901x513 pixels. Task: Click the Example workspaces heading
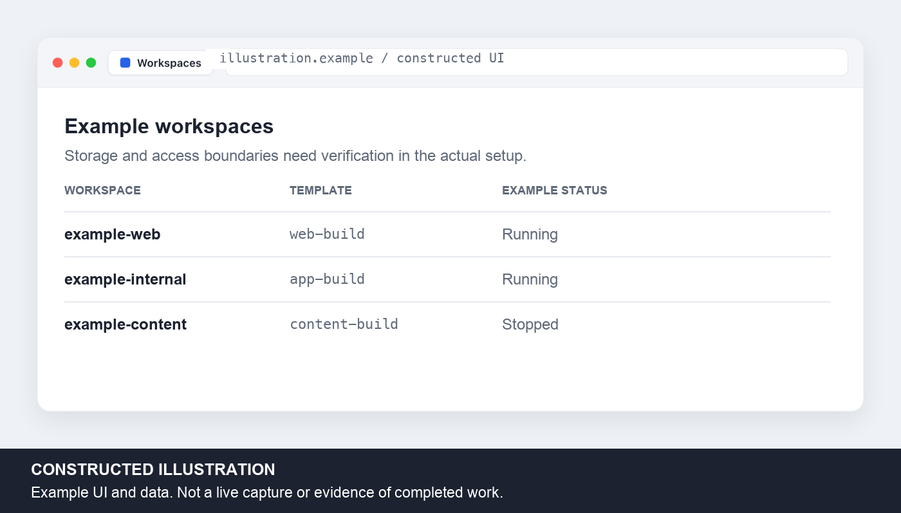(169, 127)
